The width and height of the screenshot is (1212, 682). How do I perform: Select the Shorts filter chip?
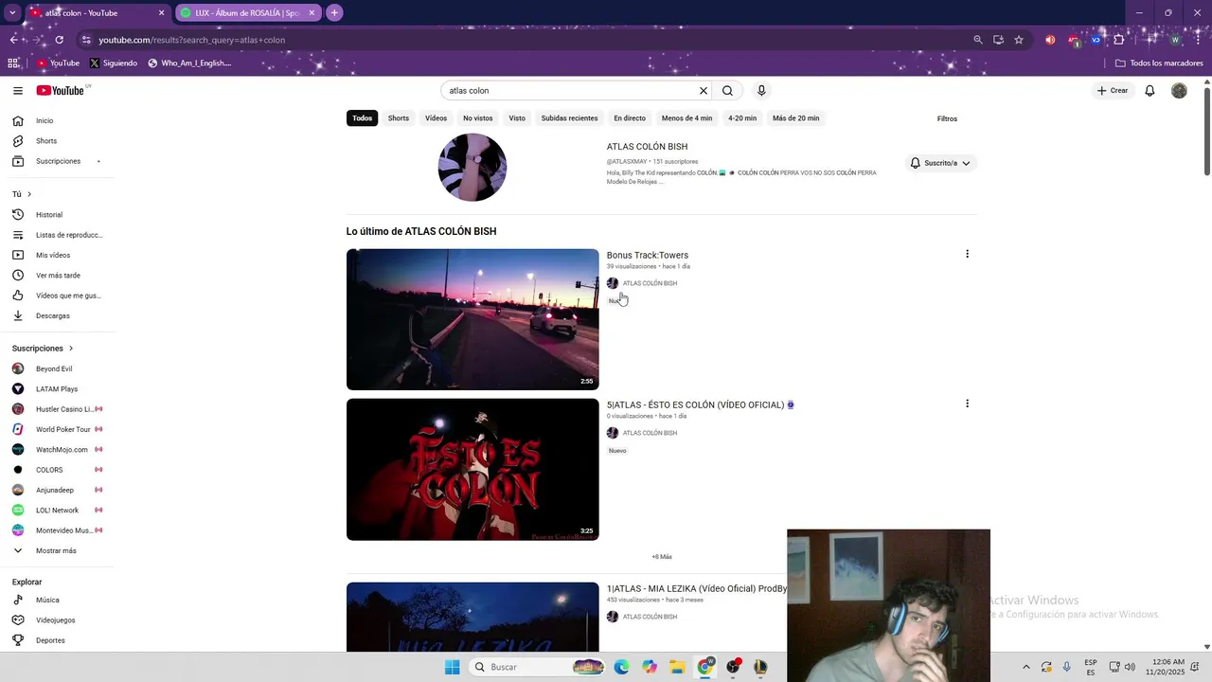pos(399,118)
